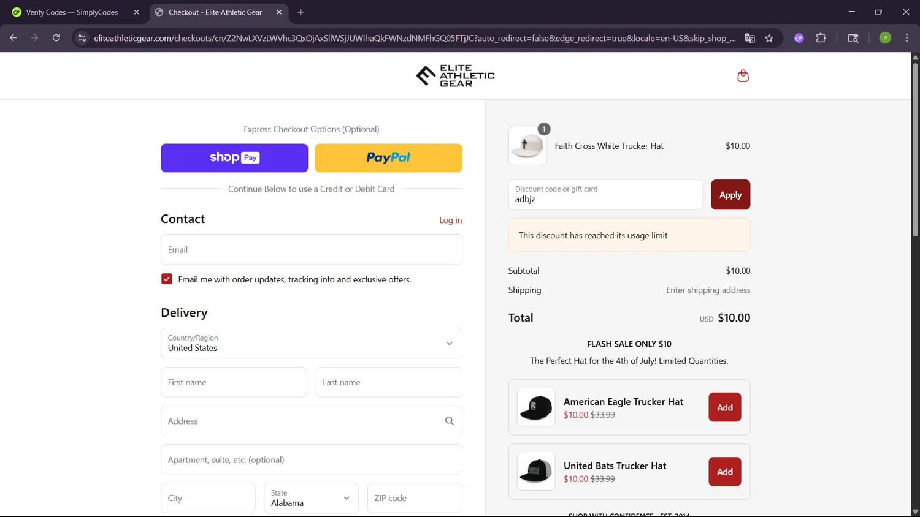Open the Extensions puzzle icon
The height and width of the screenshot is (517, 920).
[821, 38]
